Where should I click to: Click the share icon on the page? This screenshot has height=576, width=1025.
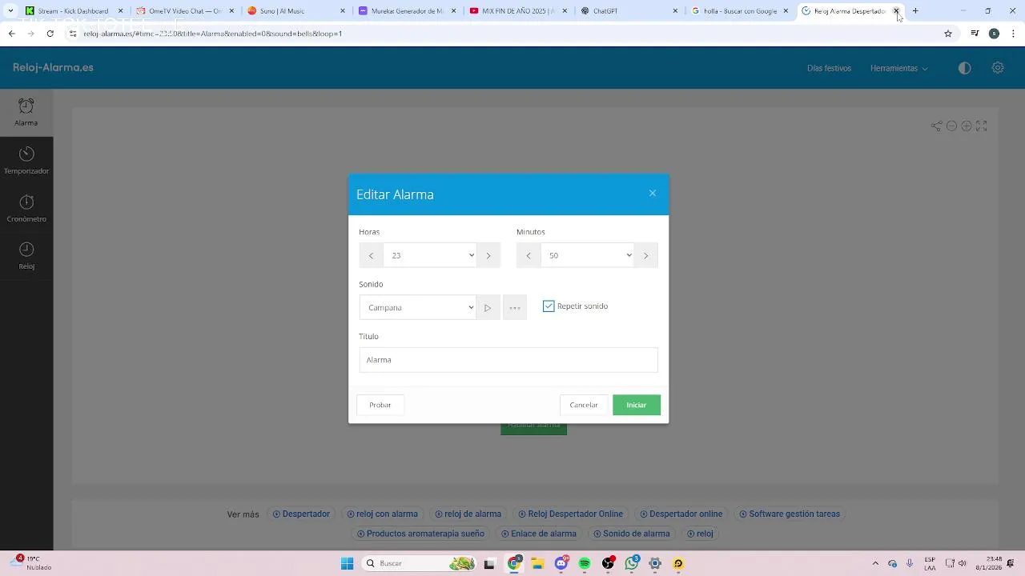click(x=936, y=126)
